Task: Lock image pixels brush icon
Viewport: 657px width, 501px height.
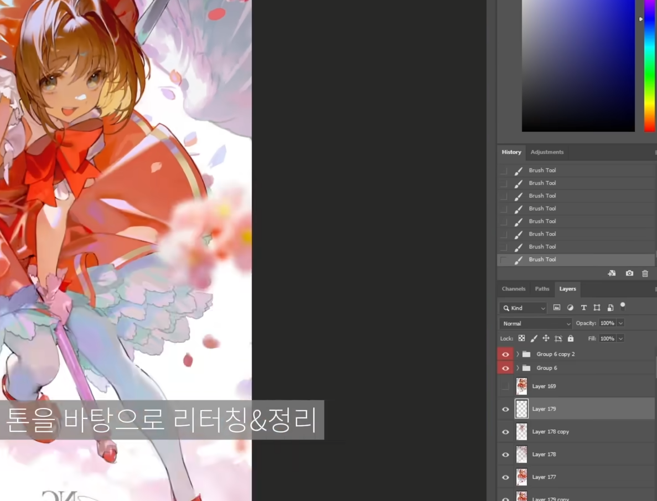Action: click(534, 338)
